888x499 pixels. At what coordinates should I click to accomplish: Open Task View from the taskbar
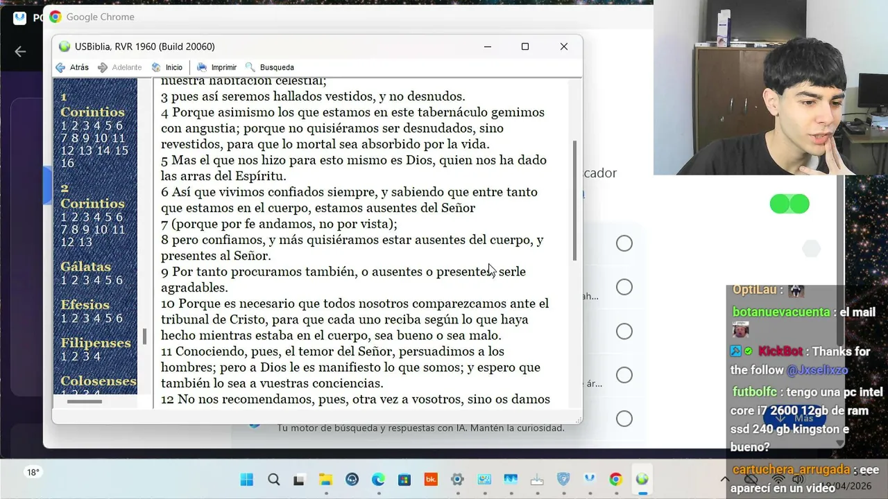point(299,479)
